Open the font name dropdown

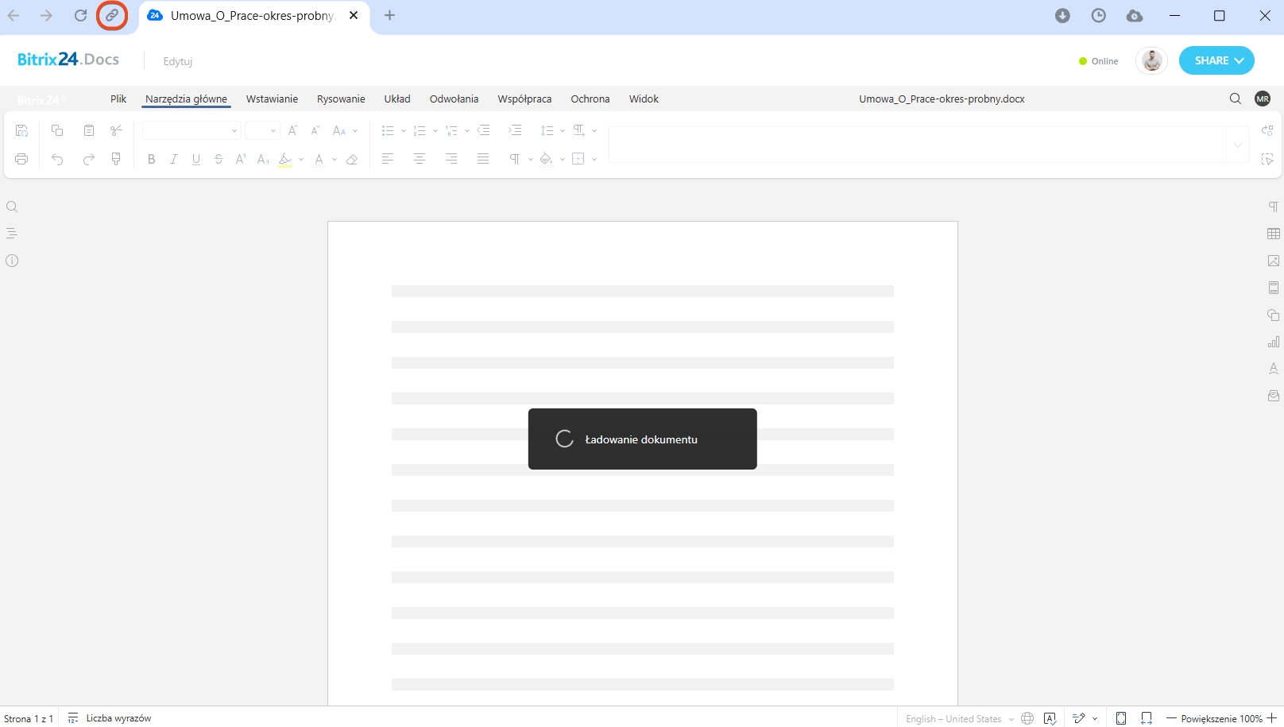(191, 130)
